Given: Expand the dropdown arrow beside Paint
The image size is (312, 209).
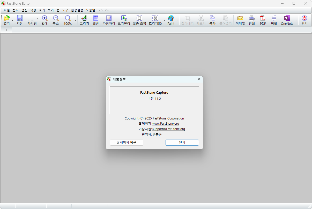Looking at the screenshot, I should tap(177, 20).
